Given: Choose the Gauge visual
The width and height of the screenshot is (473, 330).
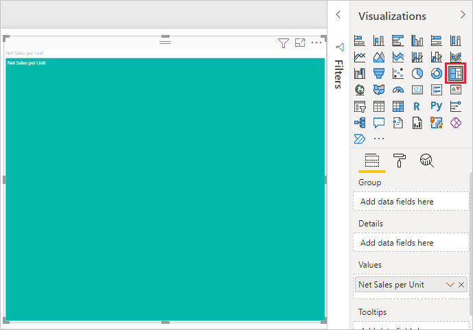Looking at the screenshot, I should point(398,89).
